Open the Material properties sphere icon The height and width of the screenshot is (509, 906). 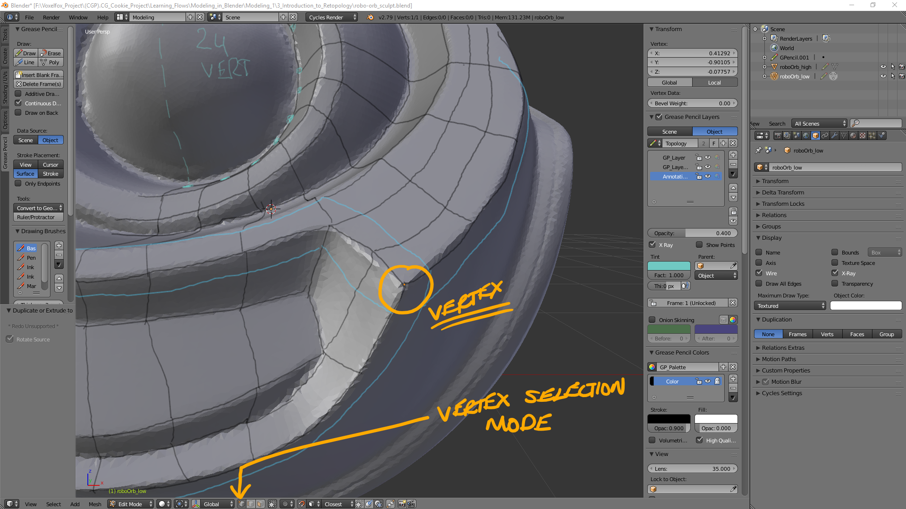click(853, 136)
